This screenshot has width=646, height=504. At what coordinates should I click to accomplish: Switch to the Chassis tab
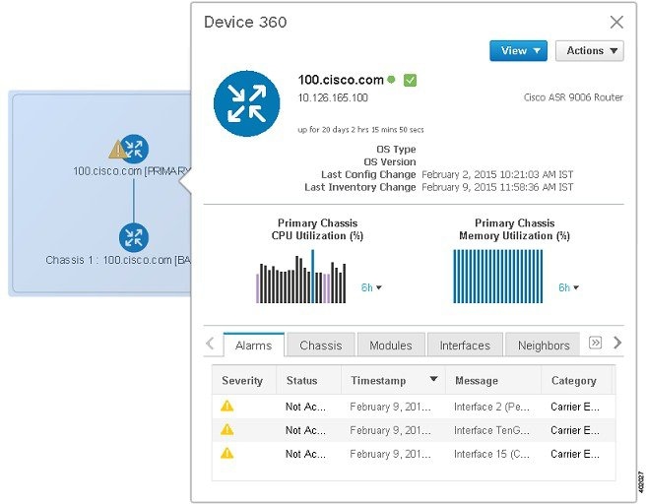pyautogui.click(x=321, y=346)
